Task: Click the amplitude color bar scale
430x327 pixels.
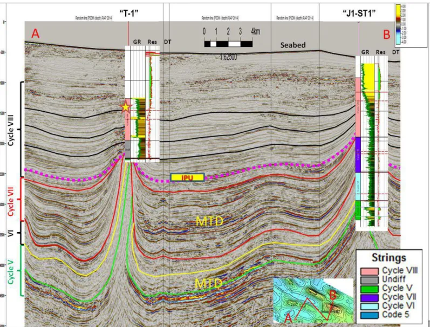Action: tap(398, 24)
